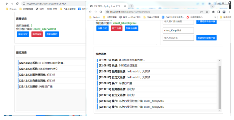
Task: Go back in the background browser window
Action: point(7,4)
